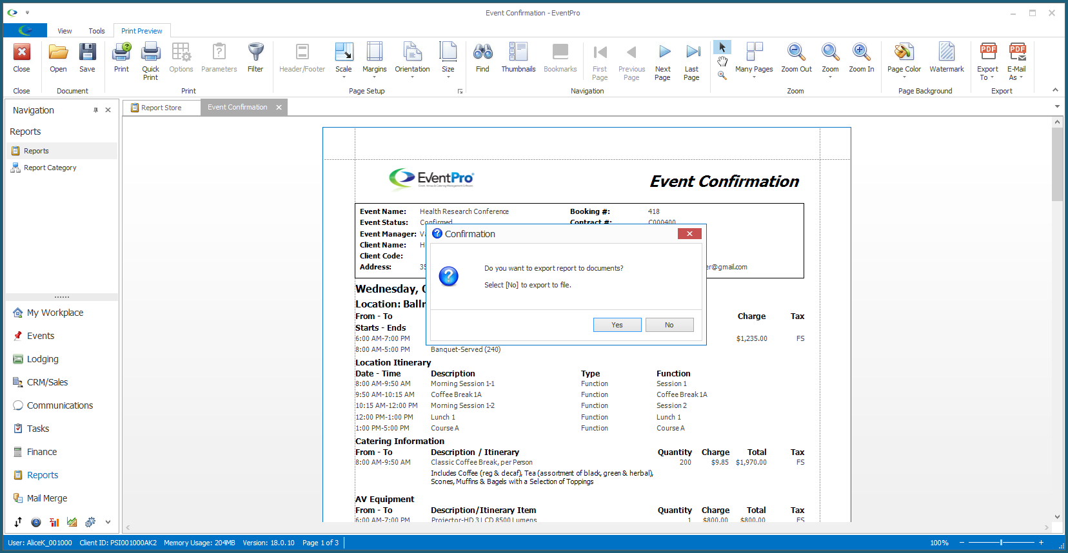Close the Event Confirmation document tab
Image resolution: width=1068 pixels, height=553 pixels.
pos(279,108)
